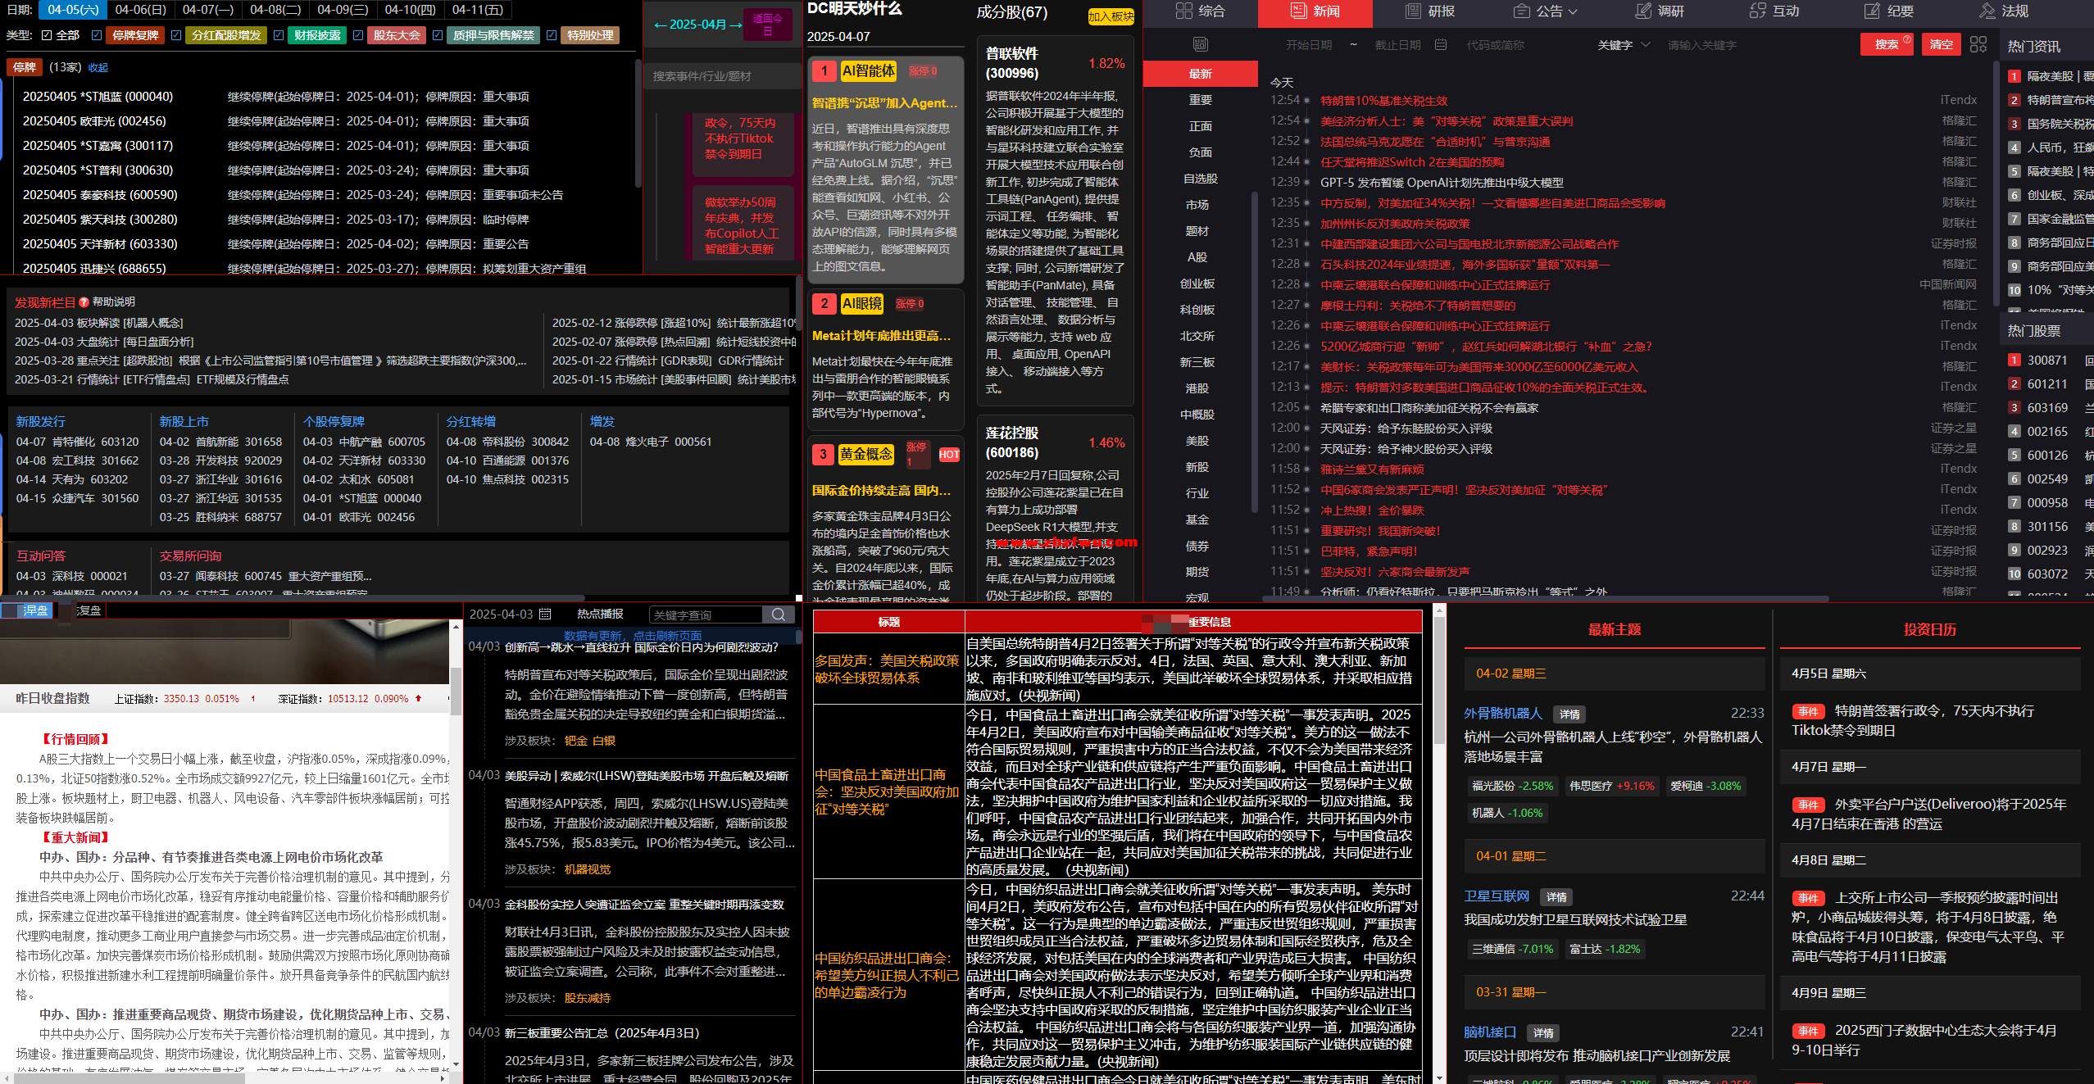Image resolution: width=2094 pixels, height=1084 pixels.
Task: Click the 黄金概念 yellow tag label
Action: pyautogui.click(x=865, y=454)
